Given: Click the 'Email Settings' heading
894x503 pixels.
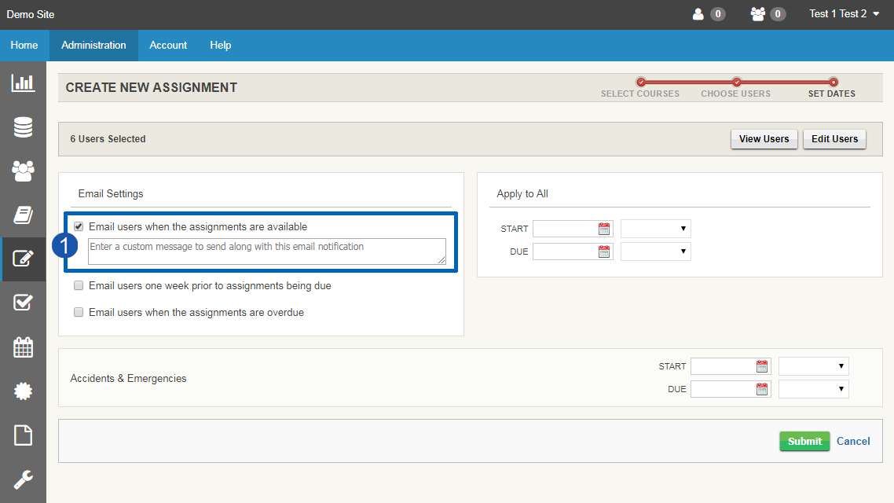Looking at the screenshot, I should click(111, 194).
